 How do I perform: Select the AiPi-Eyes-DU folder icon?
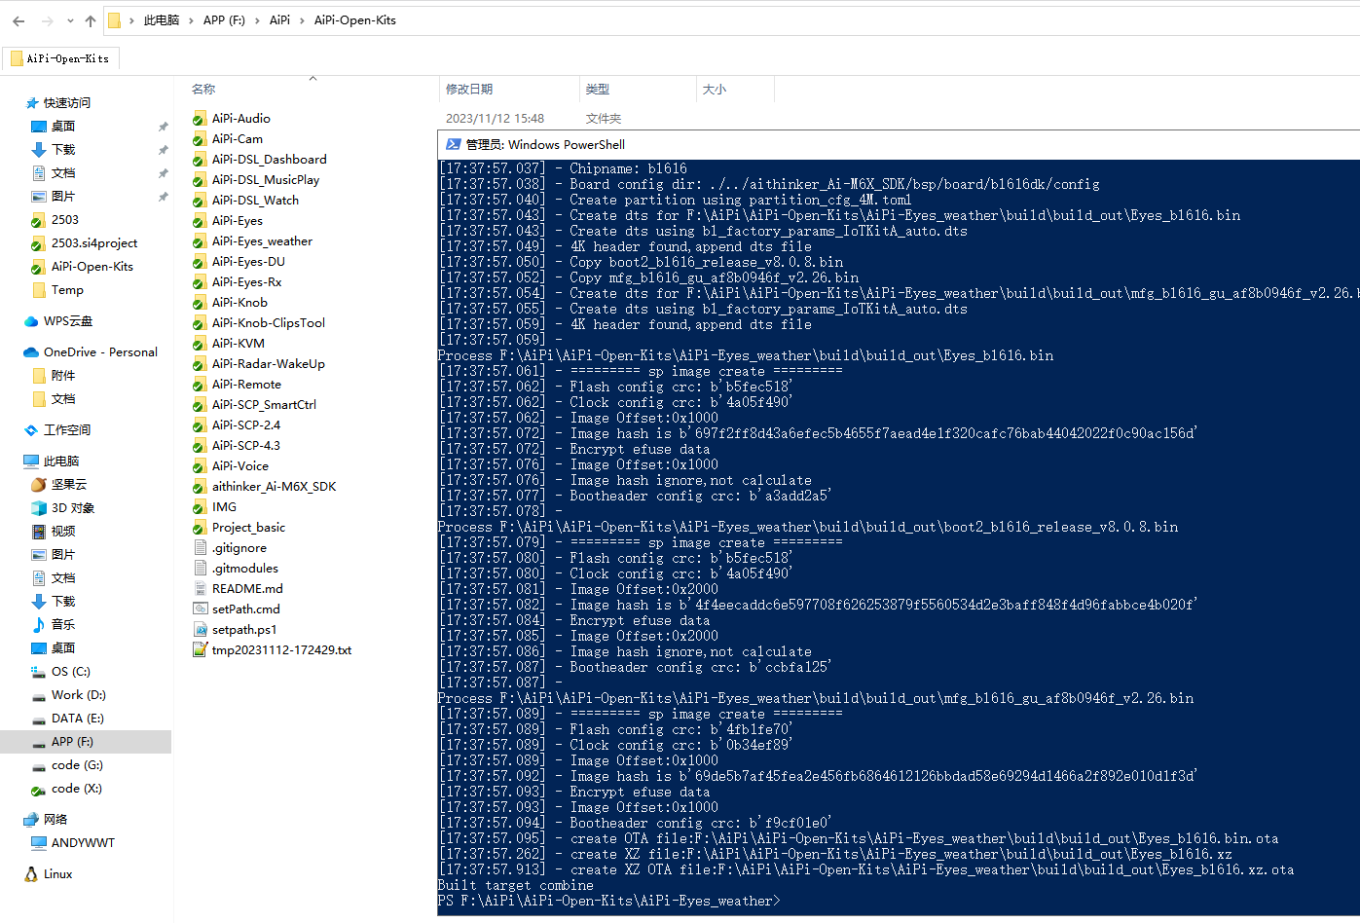[x=201, y=262]
